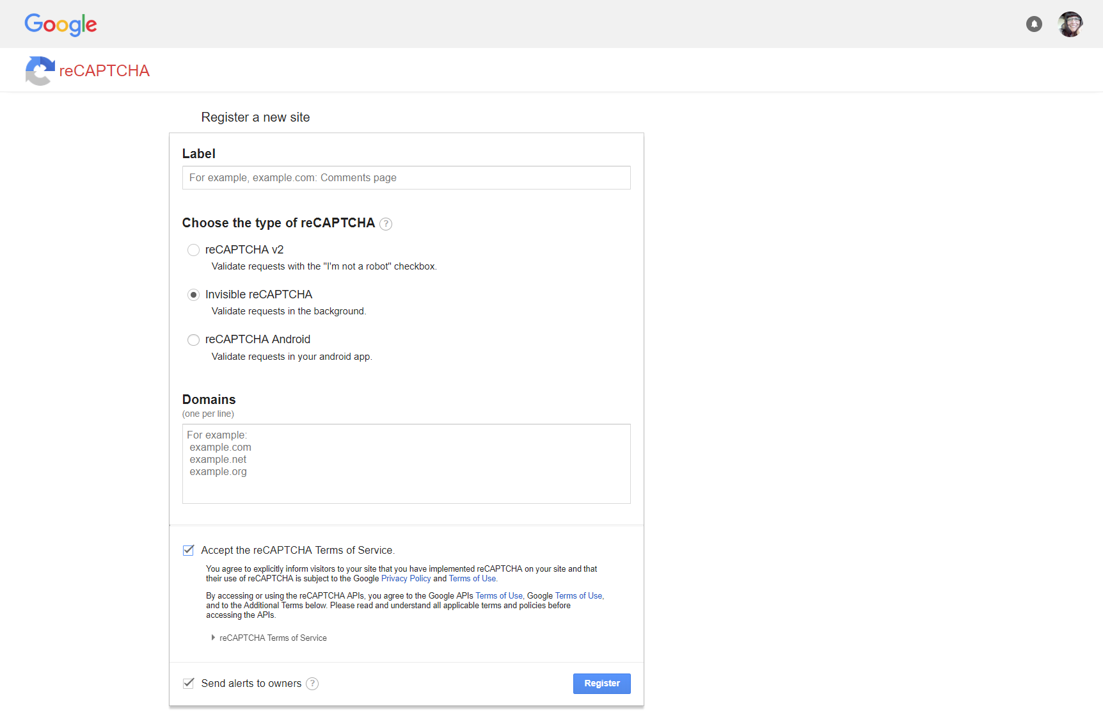Click the reCAPTCHA arrow logo icon
The image size is (1103, 726).
40,70
